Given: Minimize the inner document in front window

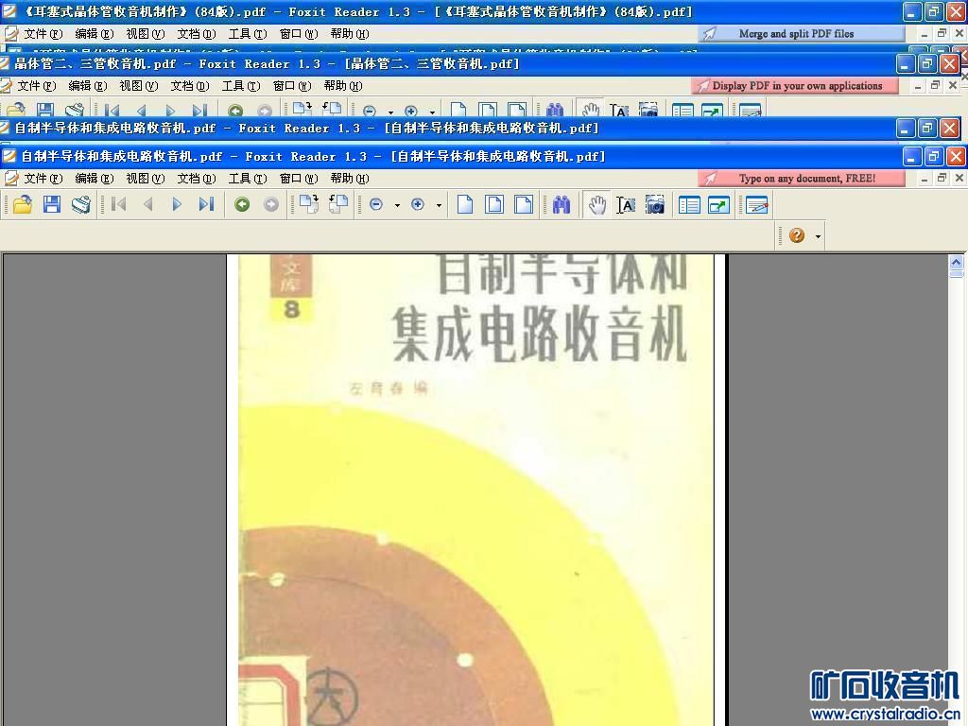Looking at the screenshot, I should tap(925, 179).
